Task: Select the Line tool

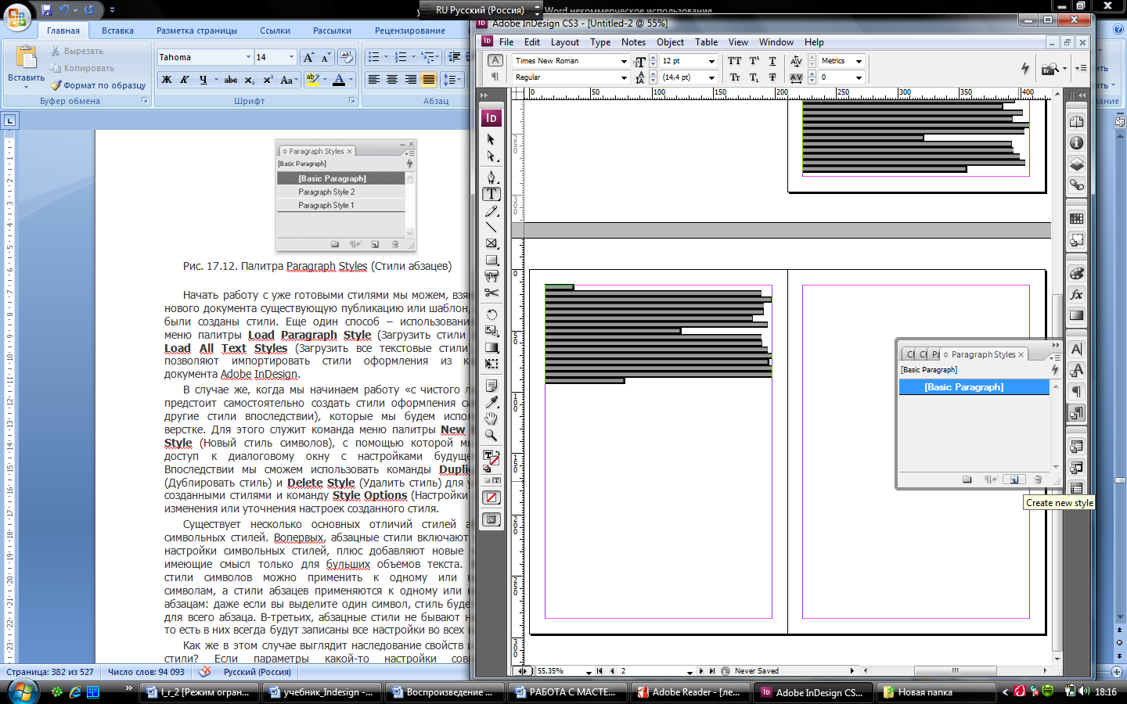Action: tap(491, 228)
